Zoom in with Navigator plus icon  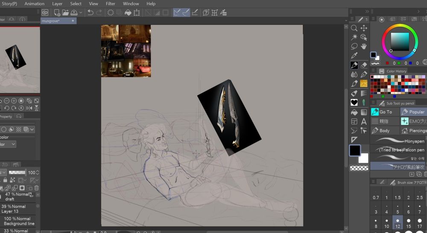(x=14, y=101)
